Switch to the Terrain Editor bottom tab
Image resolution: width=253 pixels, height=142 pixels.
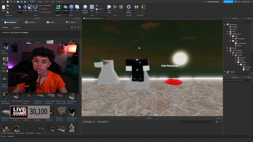30,133
